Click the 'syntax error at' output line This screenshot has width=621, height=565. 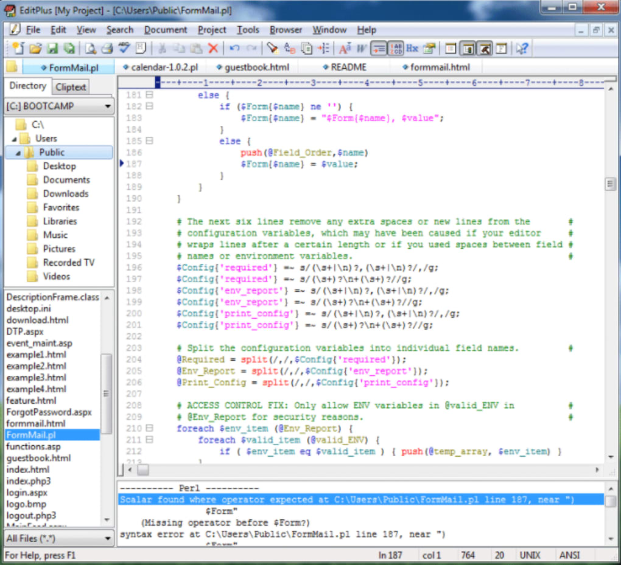pos(282,535)
